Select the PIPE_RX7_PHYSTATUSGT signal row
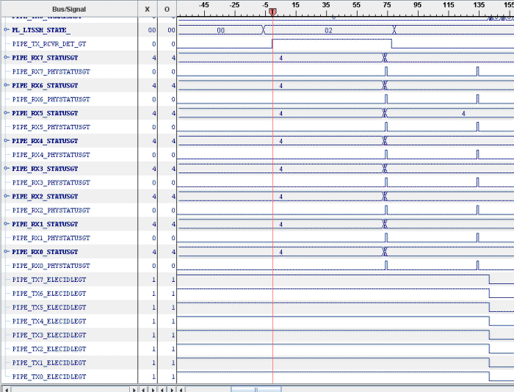 coord(51,71)
